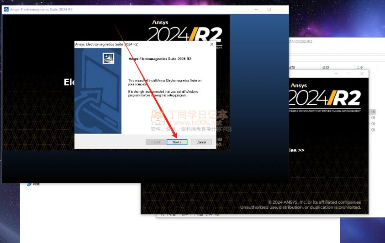
Task: Select 网络 in File Explorer sidebar
Action: point(33,184)
